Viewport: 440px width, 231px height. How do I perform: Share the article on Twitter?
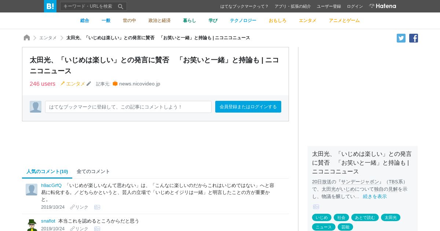[401, 38]
